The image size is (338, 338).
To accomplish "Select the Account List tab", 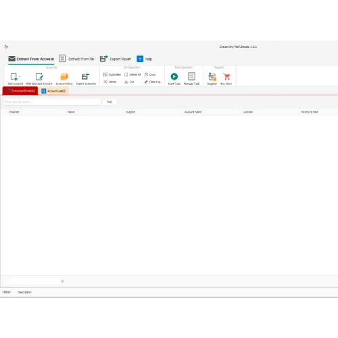I will [53, 91].
